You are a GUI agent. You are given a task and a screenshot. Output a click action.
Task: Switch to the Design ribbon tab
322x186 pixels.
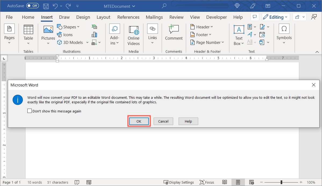[83, 17]
